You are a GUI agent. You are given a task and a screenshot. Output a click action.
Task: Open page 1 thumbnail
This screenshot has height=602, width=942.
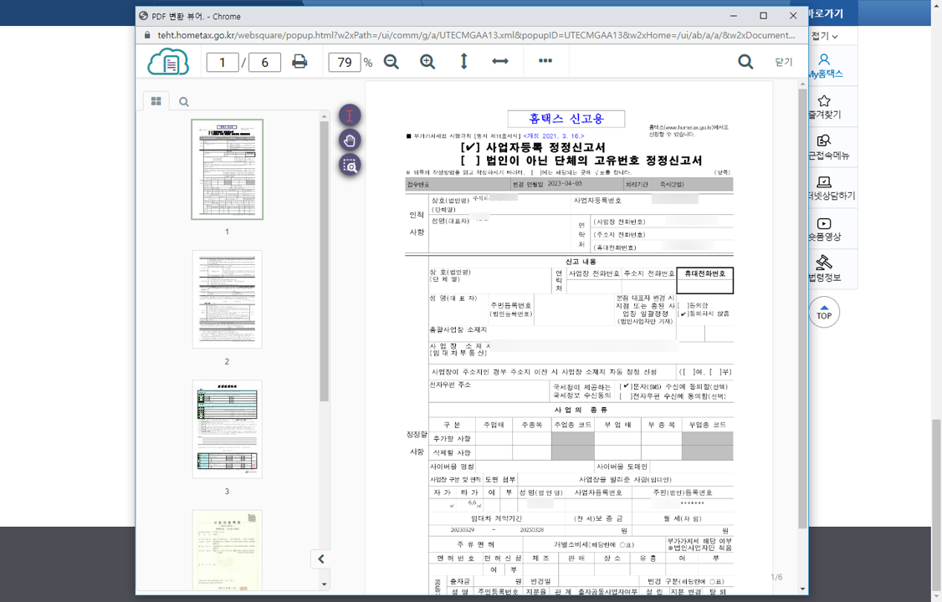pyautogui.click(x=227, y=169)
